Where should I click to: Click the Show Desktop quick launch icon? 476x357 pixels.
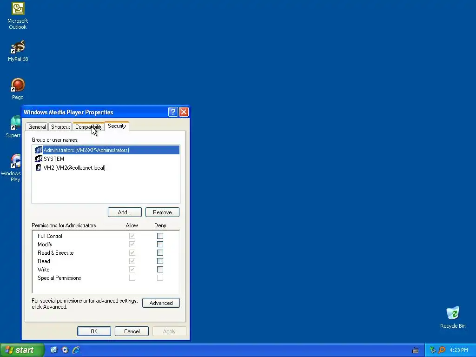tap(54, 350)
